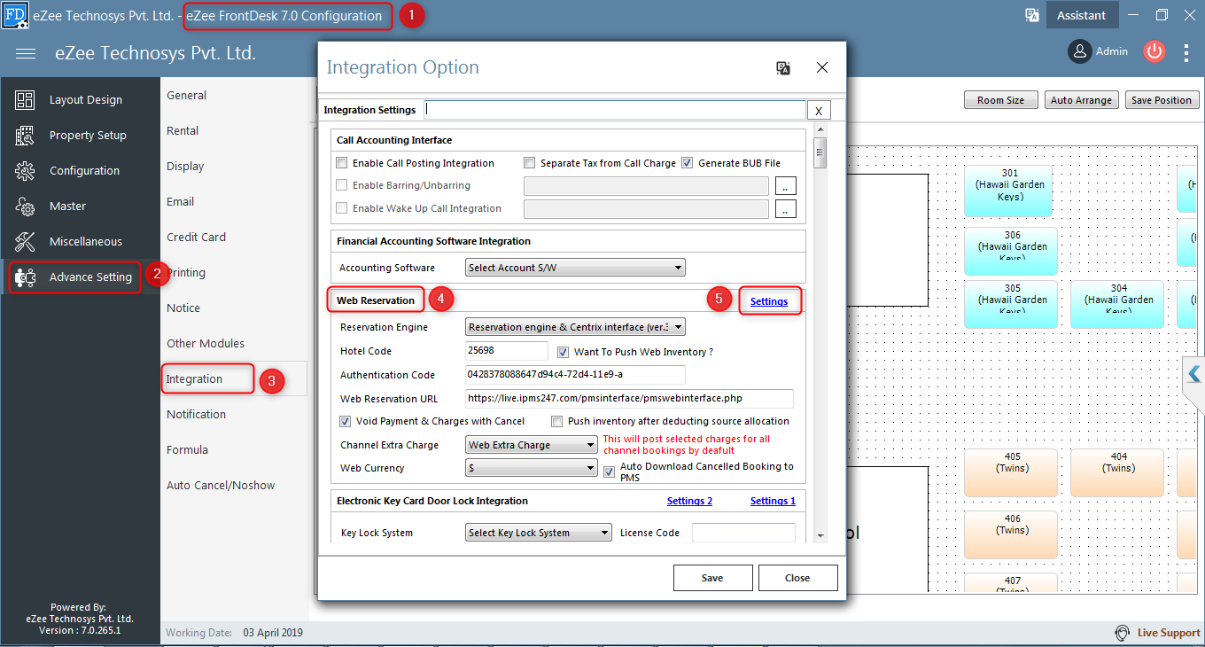Click translate icon in Integration Option dialog
The width and height of the screenshot is (1205, 647).
782,68
